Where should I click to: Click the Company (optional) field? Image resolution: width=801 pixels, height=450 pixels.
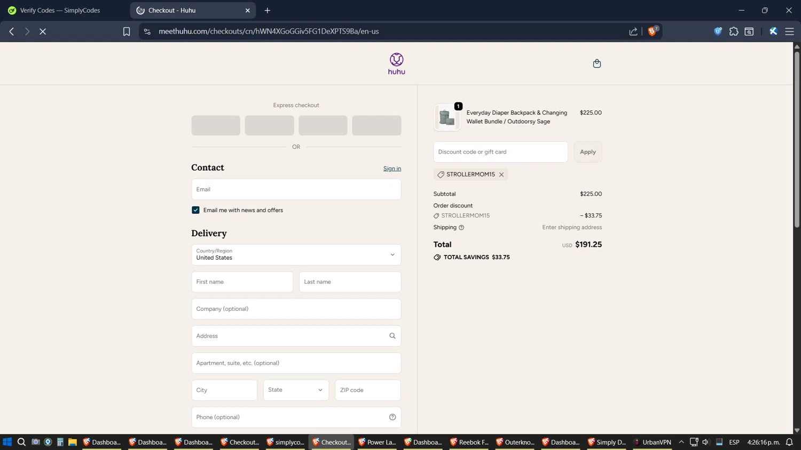pyautogui.click(x=296, y=309)
